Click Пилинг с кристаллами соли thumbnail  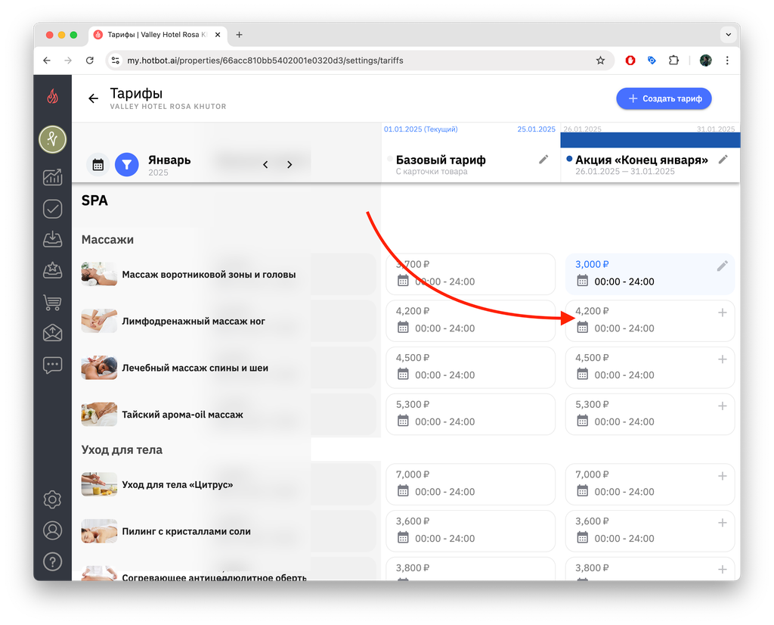pyautogui.click(x=99, y=531)
